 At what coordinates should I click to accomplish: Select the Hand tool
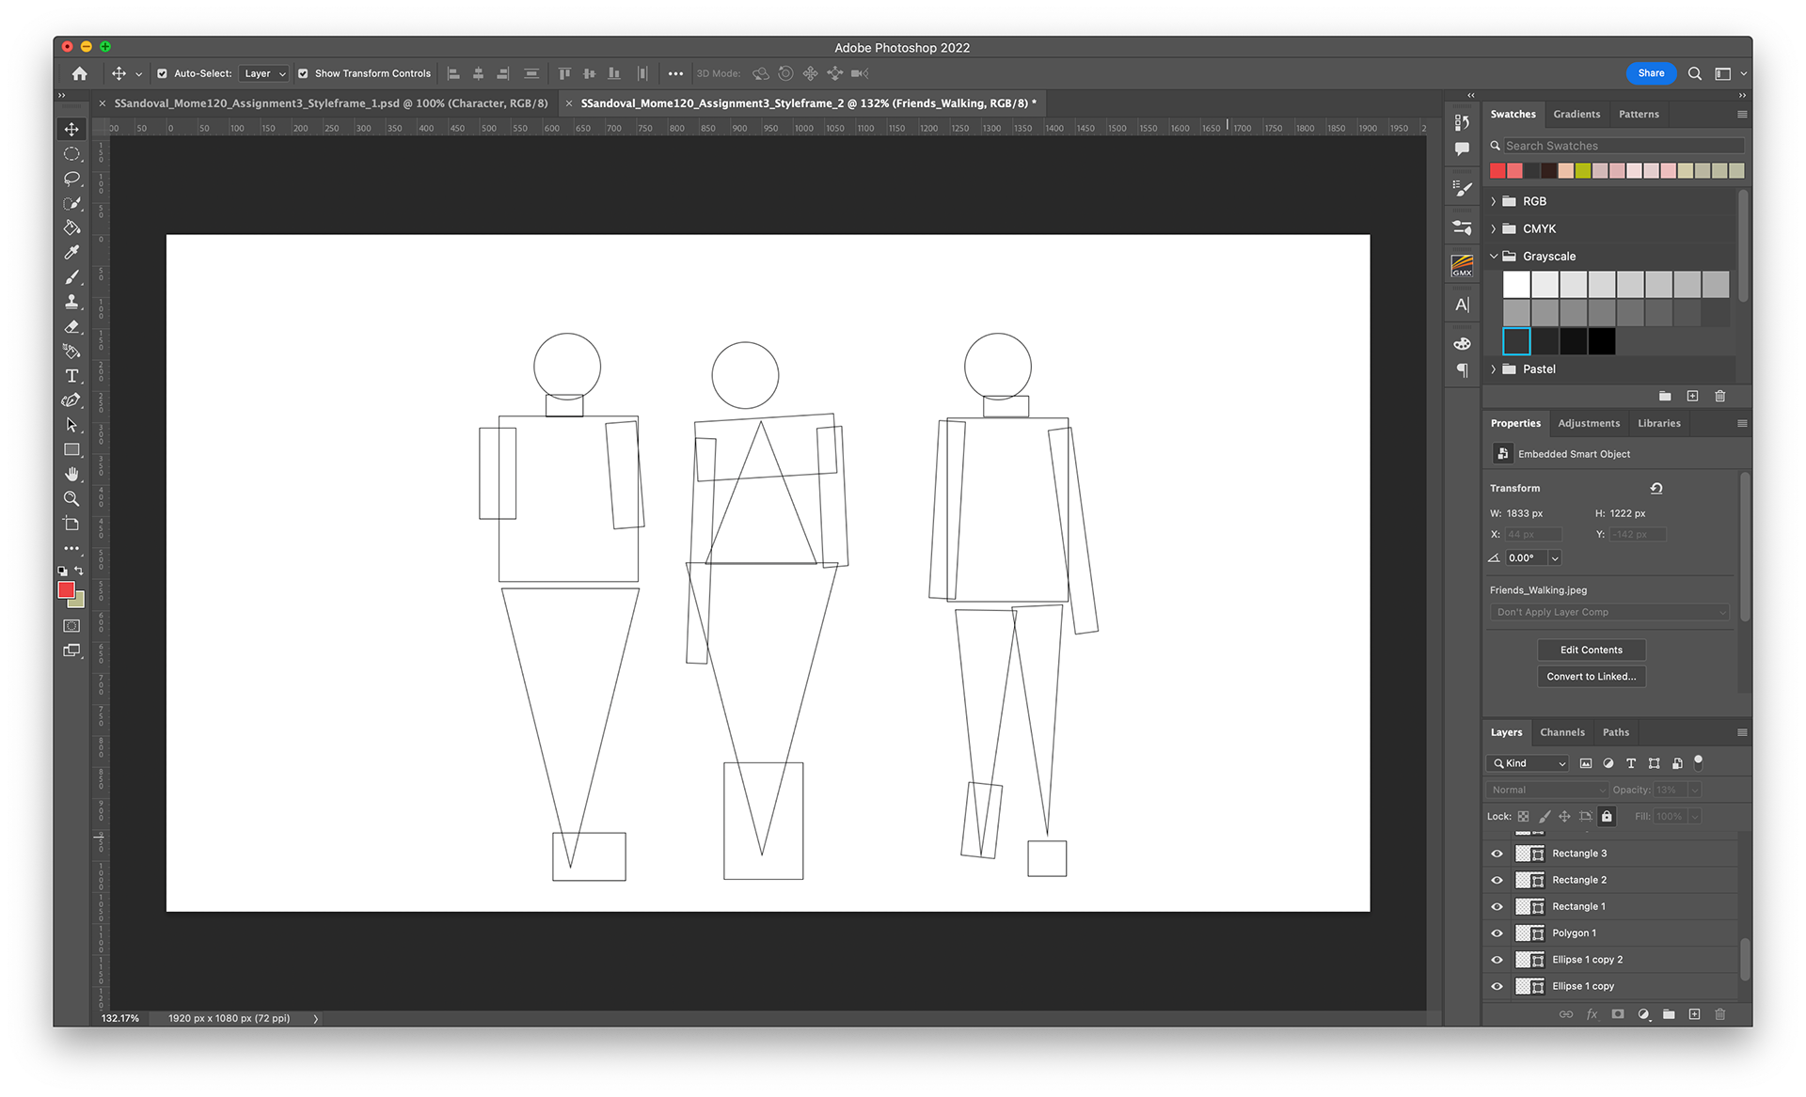click(71, 474)
